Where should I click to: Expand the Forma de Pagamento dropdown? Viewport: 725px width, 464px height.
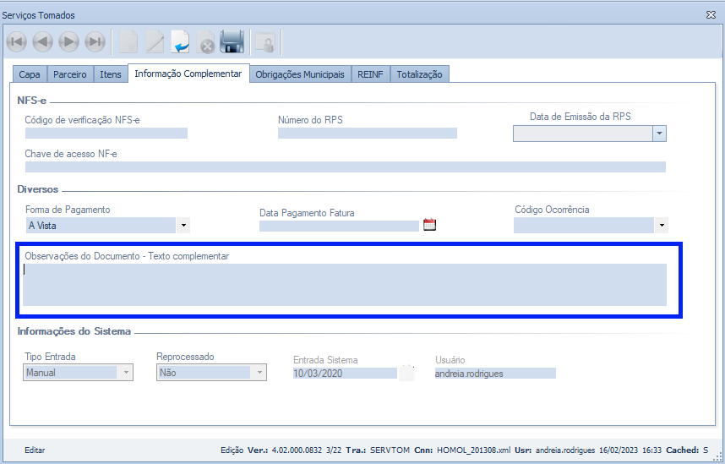(183, 226)
